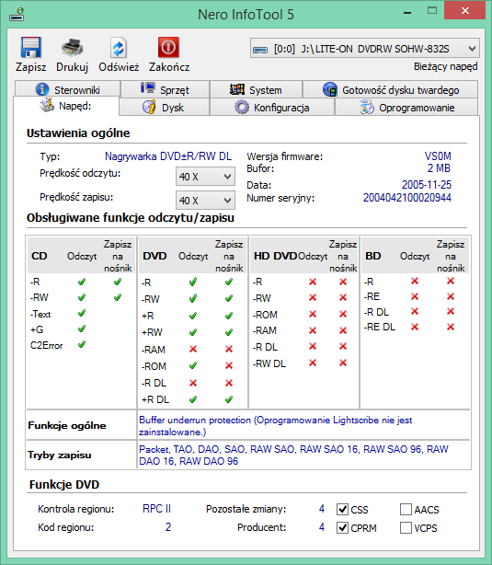Click the BD -R read red cross
492x565 pixels.
415,281
